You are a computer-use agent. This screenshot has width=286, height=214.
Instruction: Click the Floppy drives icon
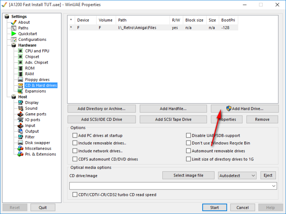(20, 80)
